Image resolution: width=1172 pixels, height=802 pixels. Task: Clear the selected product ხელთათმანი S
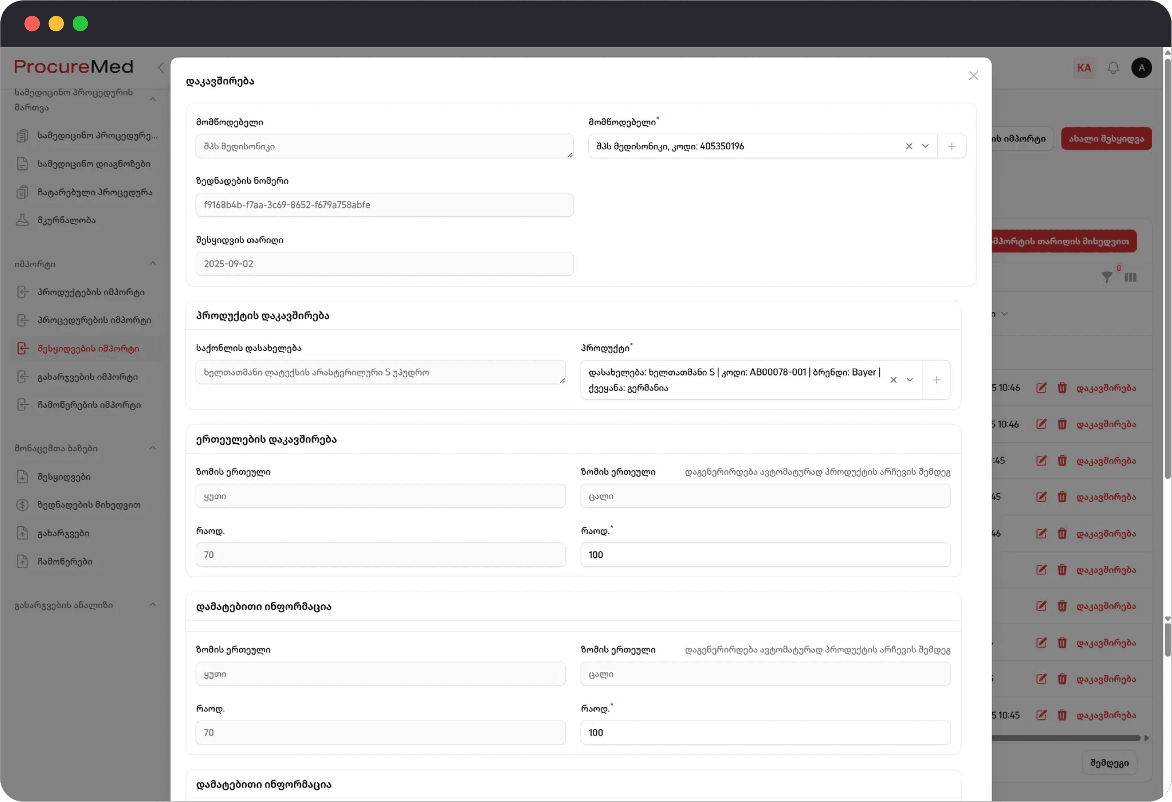[x=893, y=380]
